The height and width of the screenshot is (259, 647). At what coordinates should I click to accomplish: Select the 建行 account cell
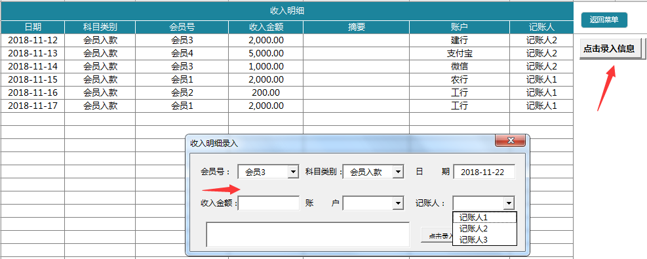click(x=460, y=40)
